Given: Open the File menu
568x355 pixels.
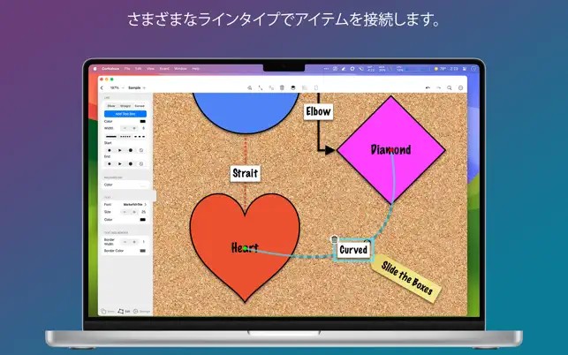Looking at the screenshot, I should [x=127, y=69].
